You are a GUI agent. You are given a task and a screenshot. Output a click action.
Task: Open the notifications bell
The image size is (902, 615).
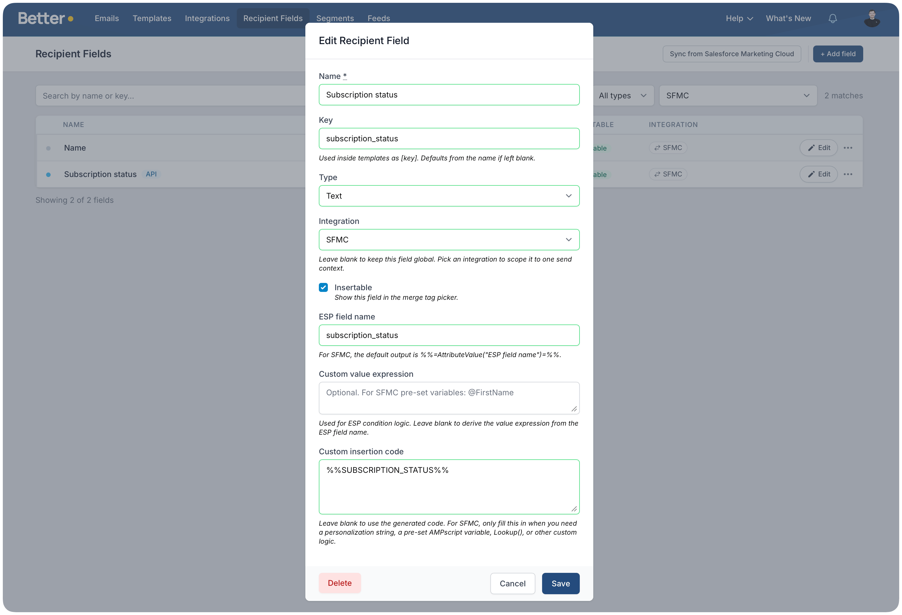[x=833, y=18]
